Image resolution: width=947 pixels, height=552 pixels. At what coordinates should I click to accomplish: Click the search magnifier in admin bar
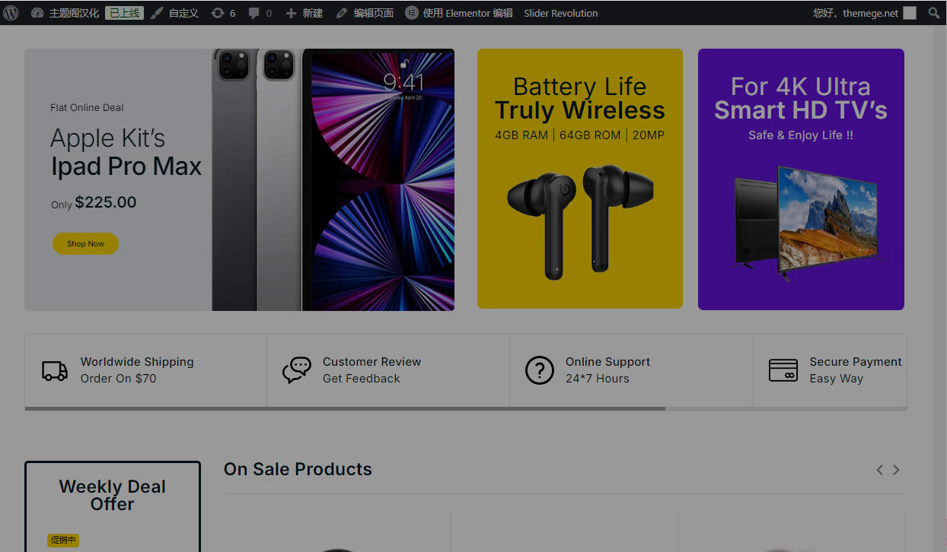pos(934,13)
